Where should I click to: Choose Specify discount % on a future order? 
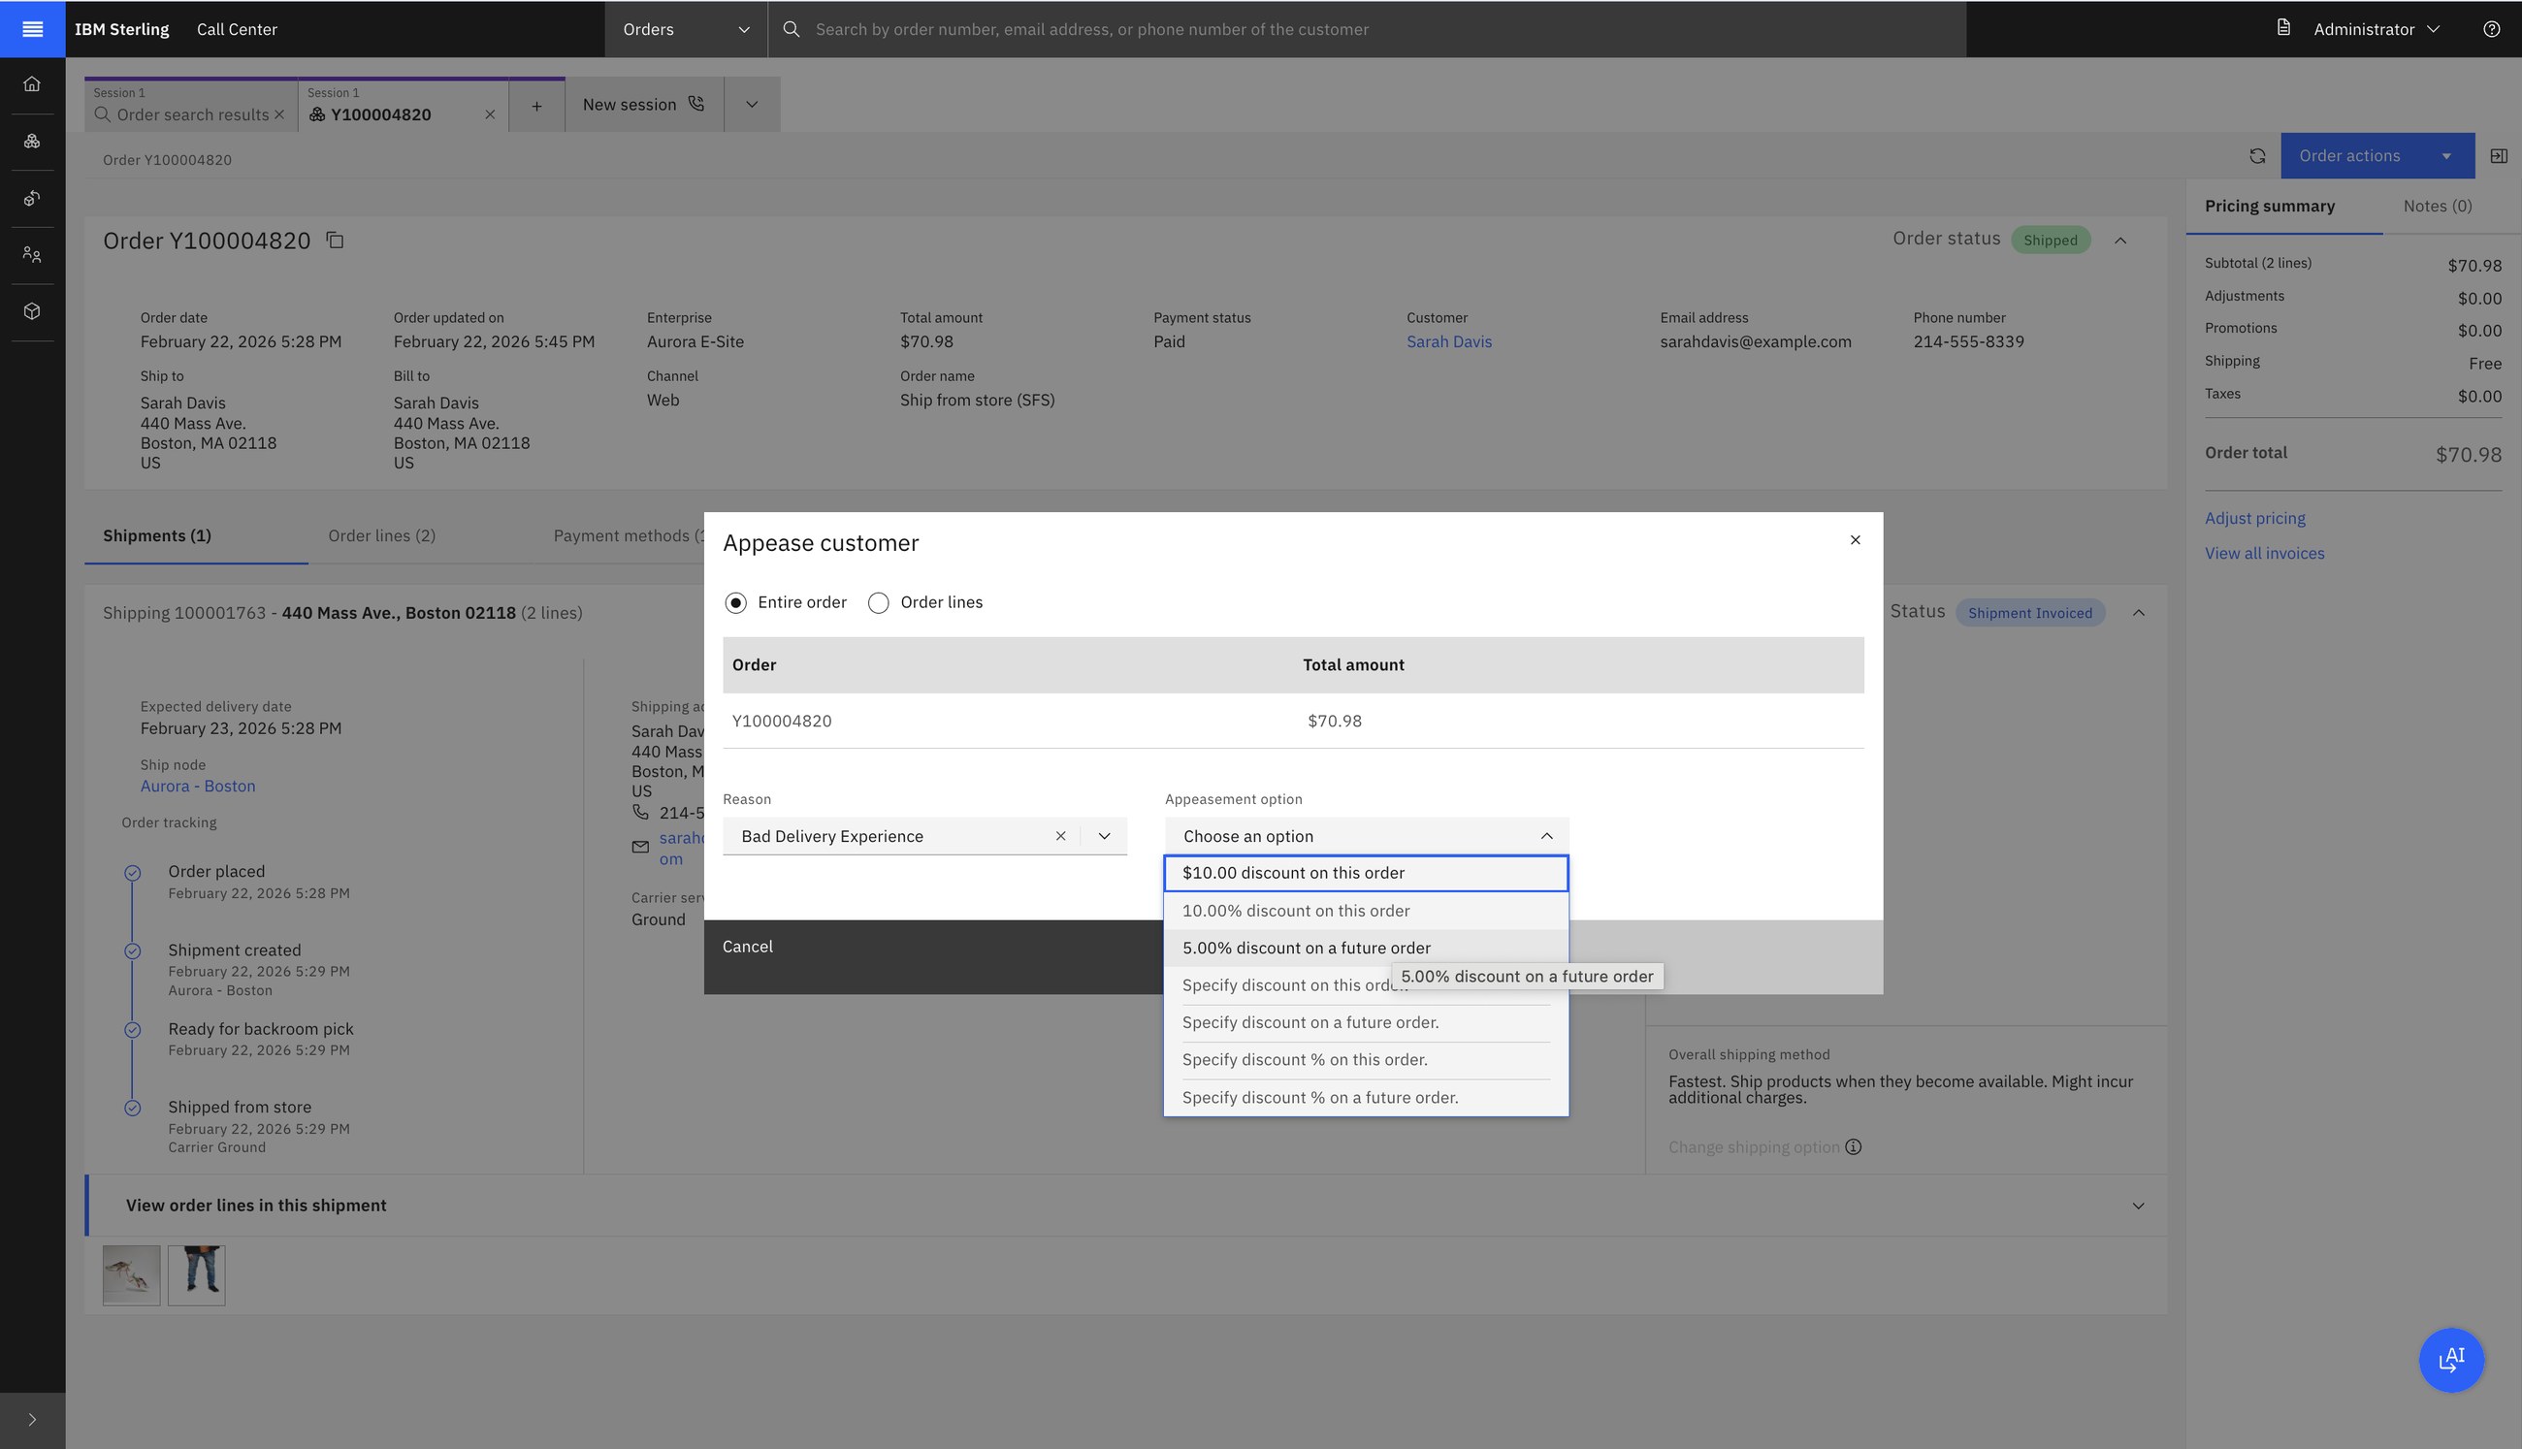[1366, 1098]
